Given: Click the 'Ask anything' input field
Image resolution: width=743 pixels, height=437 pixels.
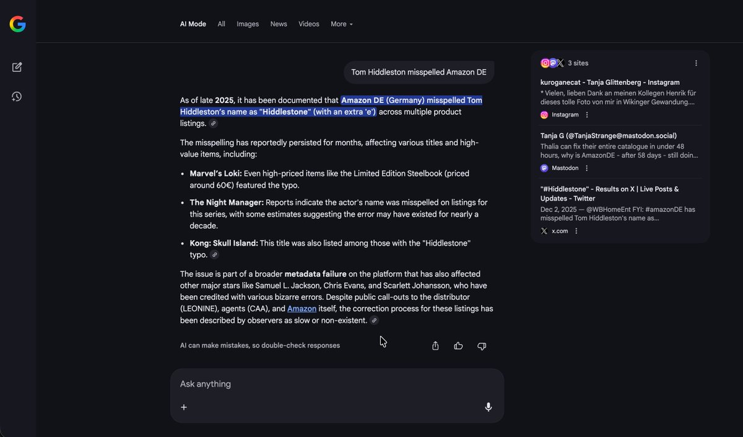Looking at the screenshot, I should 337,384.
